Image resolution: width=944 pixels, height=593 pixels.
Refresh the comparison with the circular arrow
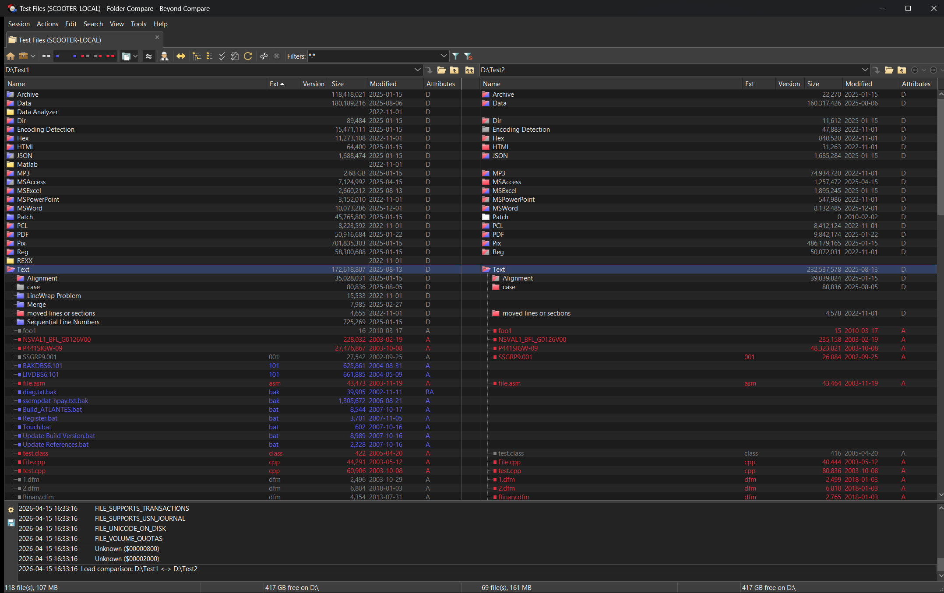tap(248, 56)
